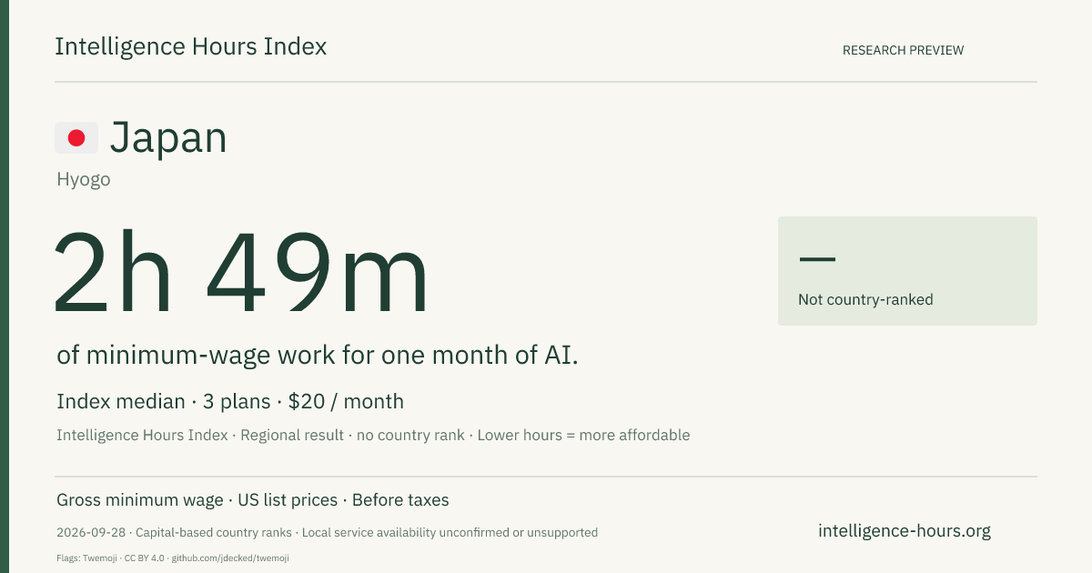Click the 2026-09-28 date stamp
1092x573 pixels.
click(x=91, y=533)
